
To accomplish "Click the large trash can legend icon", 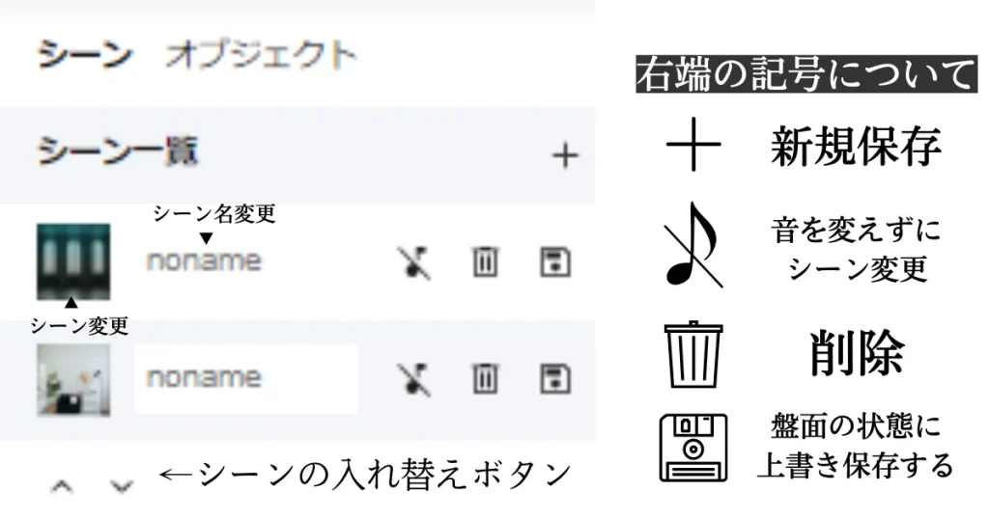I will (x=693, y=355).
